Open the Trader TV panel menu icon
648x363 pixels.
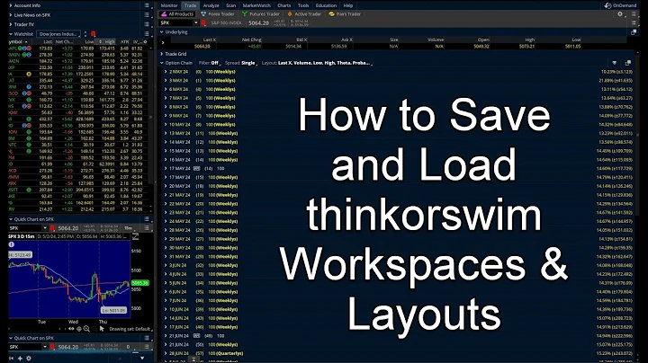(x=147, y=24)
